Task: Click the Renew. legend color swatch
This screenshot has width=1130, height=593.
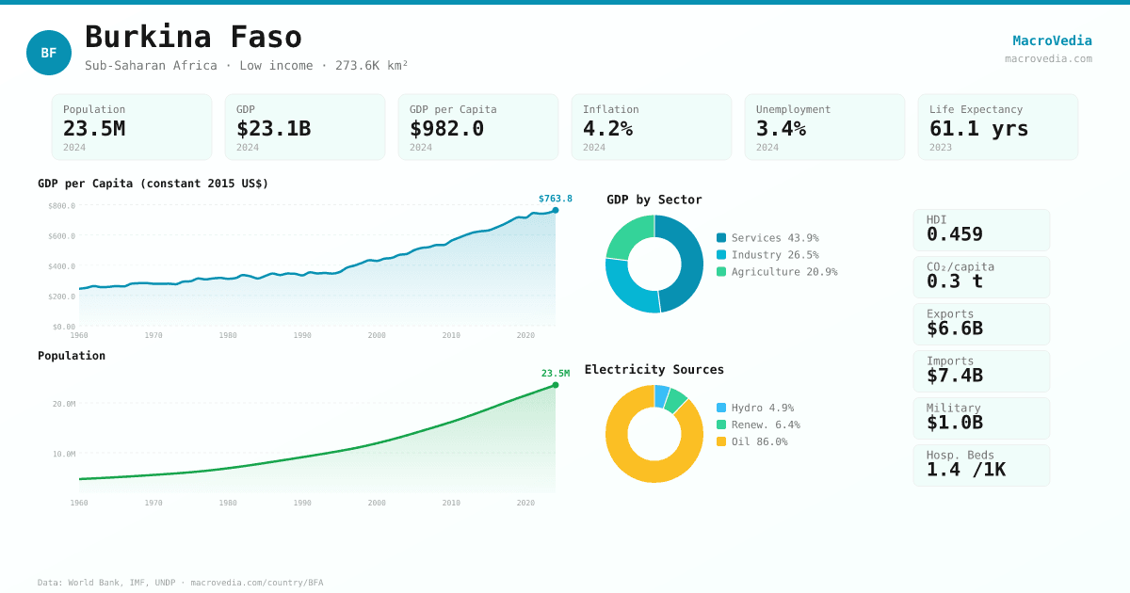Action: [721, 425]
